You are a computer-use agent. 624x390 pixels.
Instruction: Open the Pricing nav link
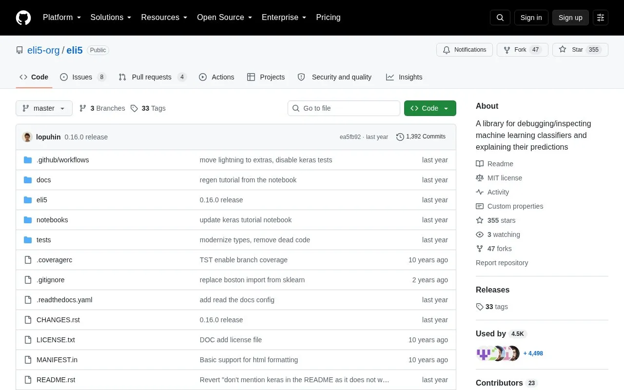(x=328, y=18)
